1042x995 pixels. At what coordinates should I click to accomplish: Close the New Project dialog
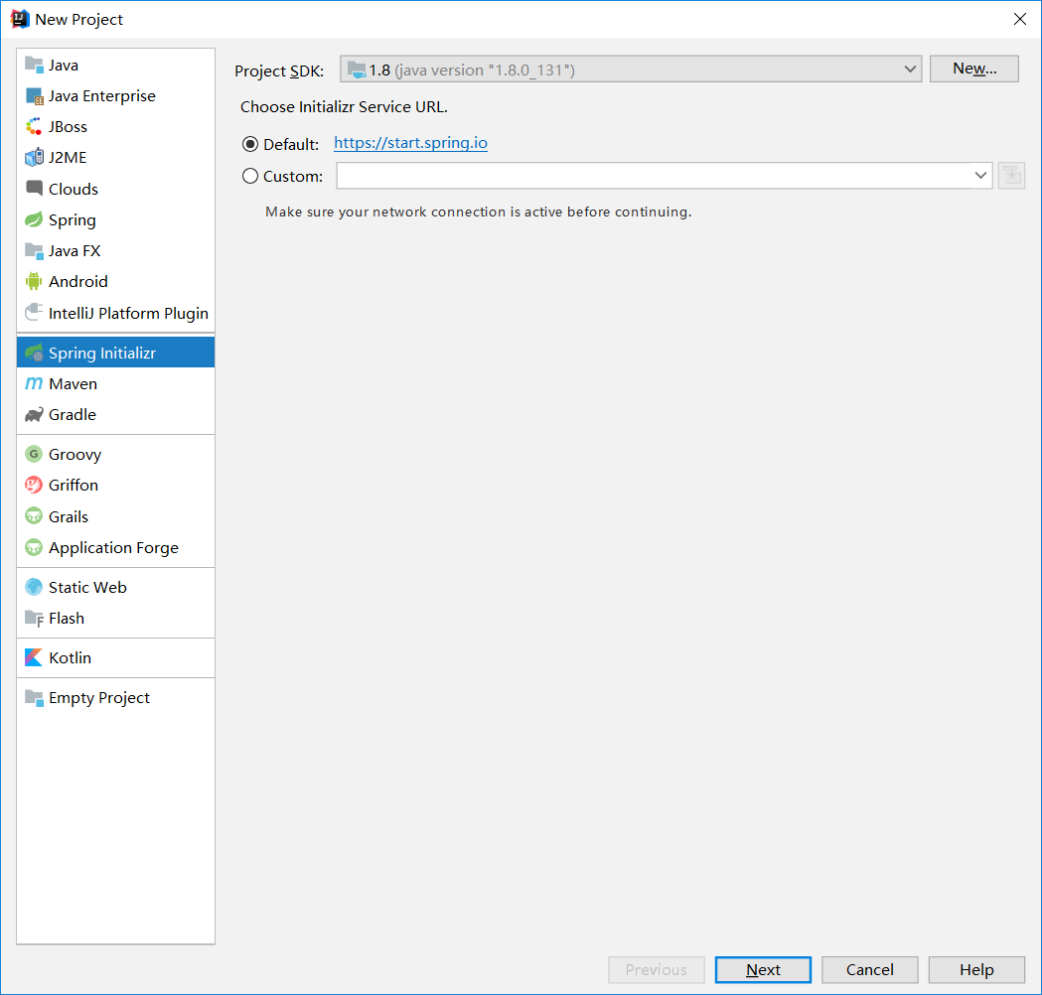(1020, 19)
